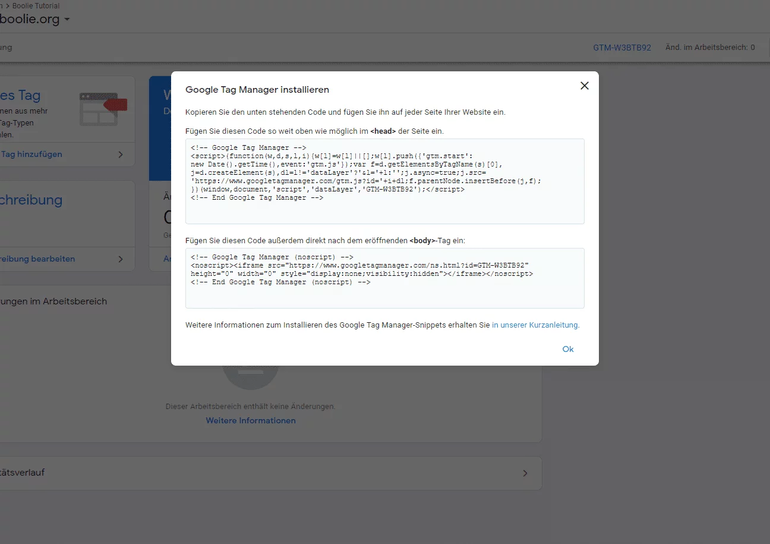The height and width of the screenshot is (544, 770).
Task: Expand the Aktivitätsverlauf section chevron
Action: [525, 473]
